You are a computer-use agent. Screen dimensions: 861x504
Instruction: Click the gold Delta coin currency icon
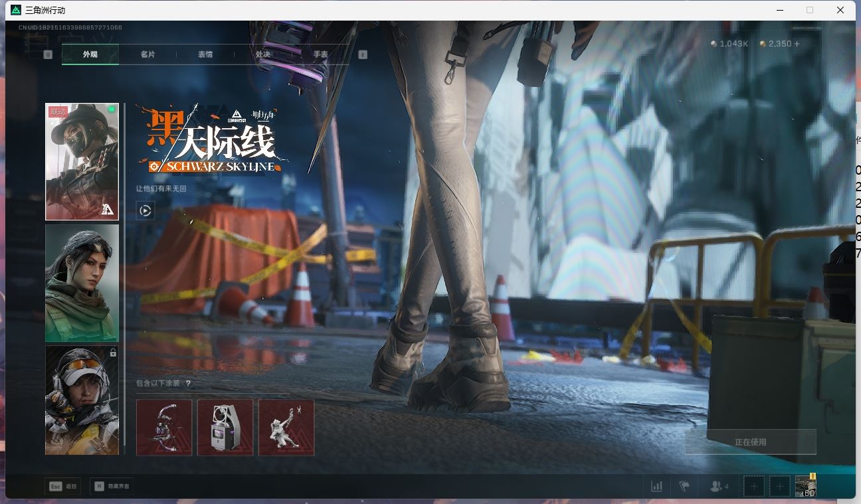(763, 44)
